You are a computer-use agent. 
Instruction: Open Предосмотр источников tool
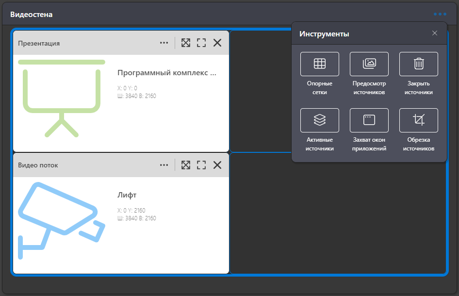tap(369, 64)
